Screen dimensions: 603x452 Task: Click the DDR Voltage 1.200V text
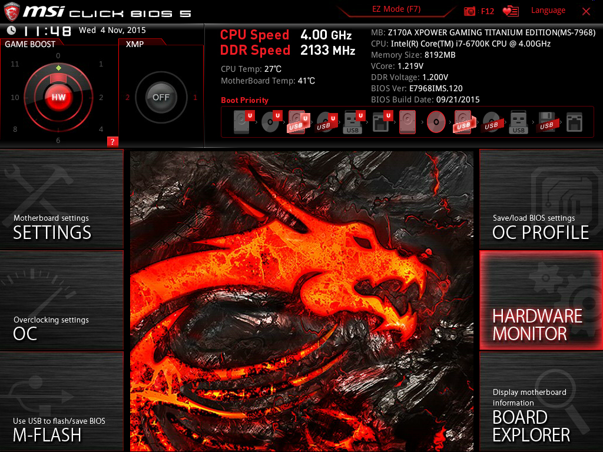pyautogui.click(x=410, y=77)
